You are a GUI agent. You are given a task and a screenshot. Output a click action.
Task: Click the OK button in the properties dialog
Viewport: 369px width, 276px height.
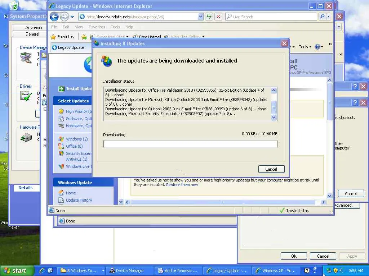[x=294, y=256]
